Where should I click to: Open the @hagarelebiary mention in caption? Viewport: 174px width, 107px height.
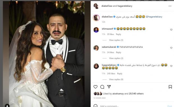[154, 17]
